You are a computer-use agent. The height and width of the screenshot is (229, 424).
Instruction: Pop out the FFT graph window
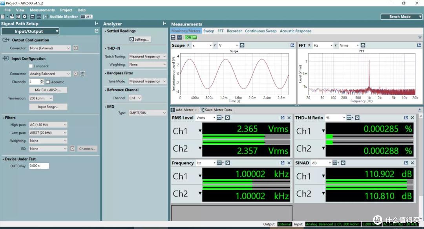click(419, 45)
